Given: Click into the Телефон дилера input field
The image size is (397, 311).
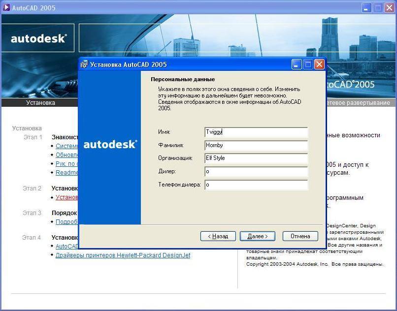Looking at the screenshot, I should point(256,185).
